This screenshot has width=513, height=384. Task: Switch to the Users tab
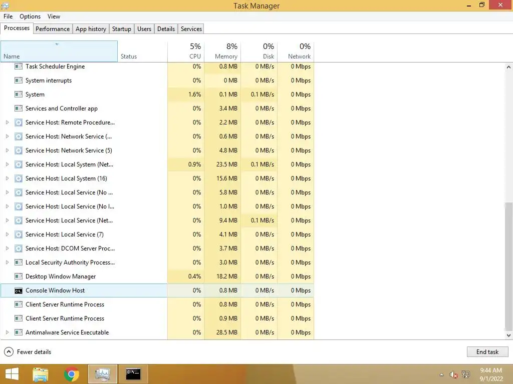144,28
